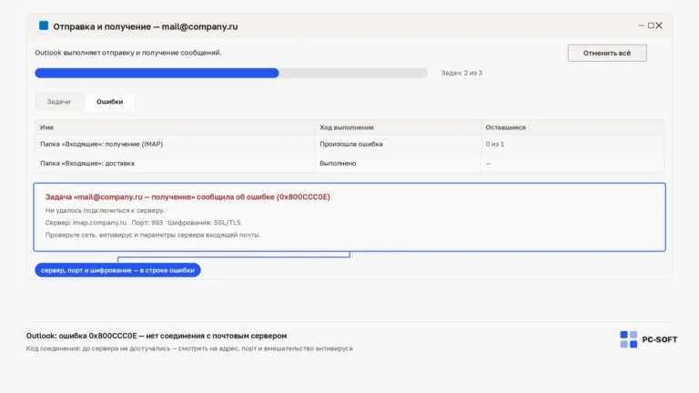
Task: Click the PC-SOFT logo icon
Action: tap(629, 339)
